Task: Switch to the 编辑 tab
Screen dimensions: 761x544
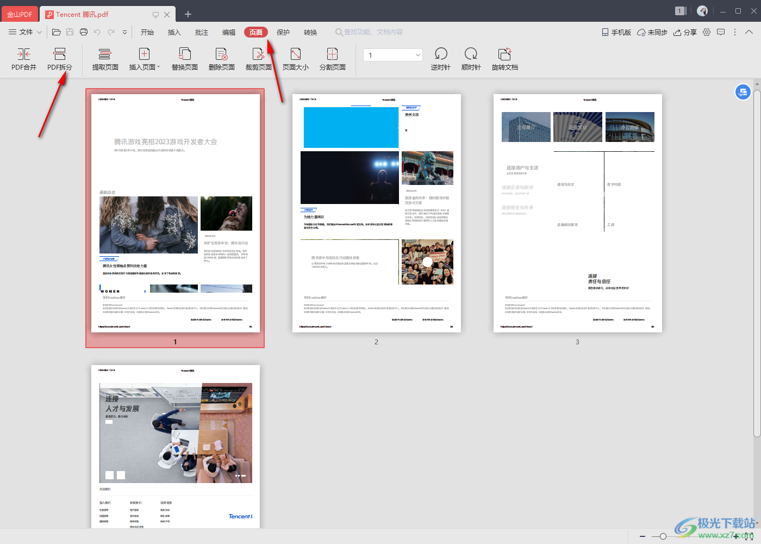Action: (229, 32)
